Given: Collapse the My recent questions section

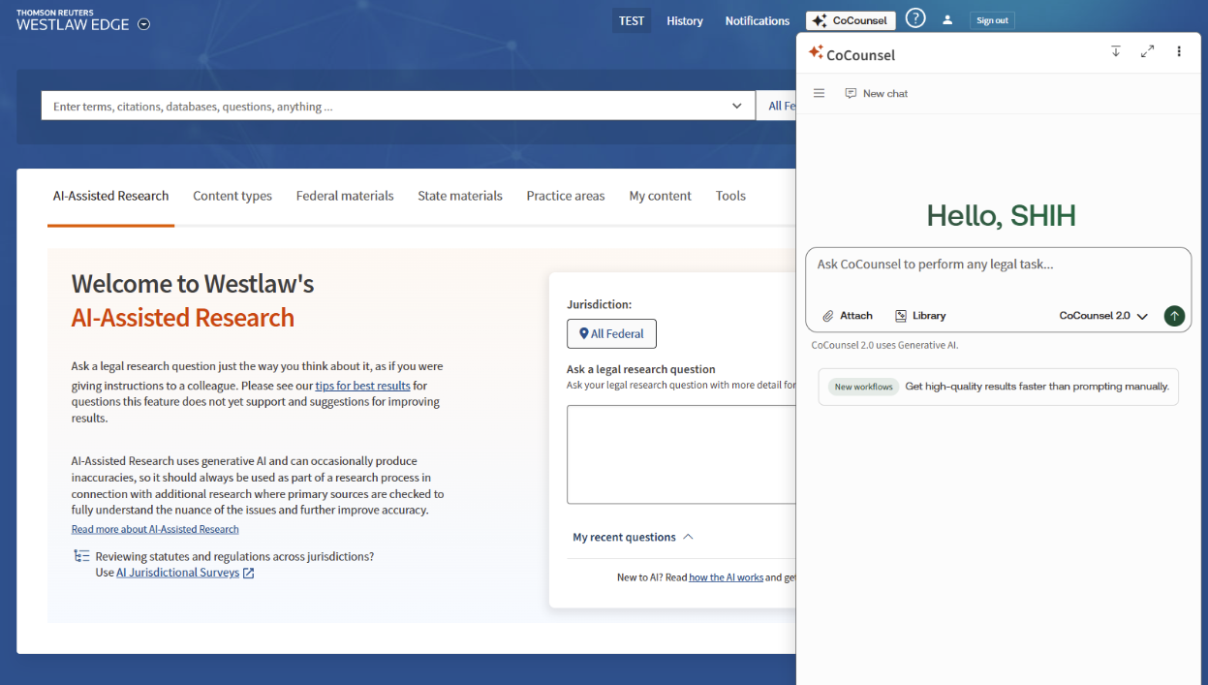Looking at the screenshot, I should [x=688, y=537].
